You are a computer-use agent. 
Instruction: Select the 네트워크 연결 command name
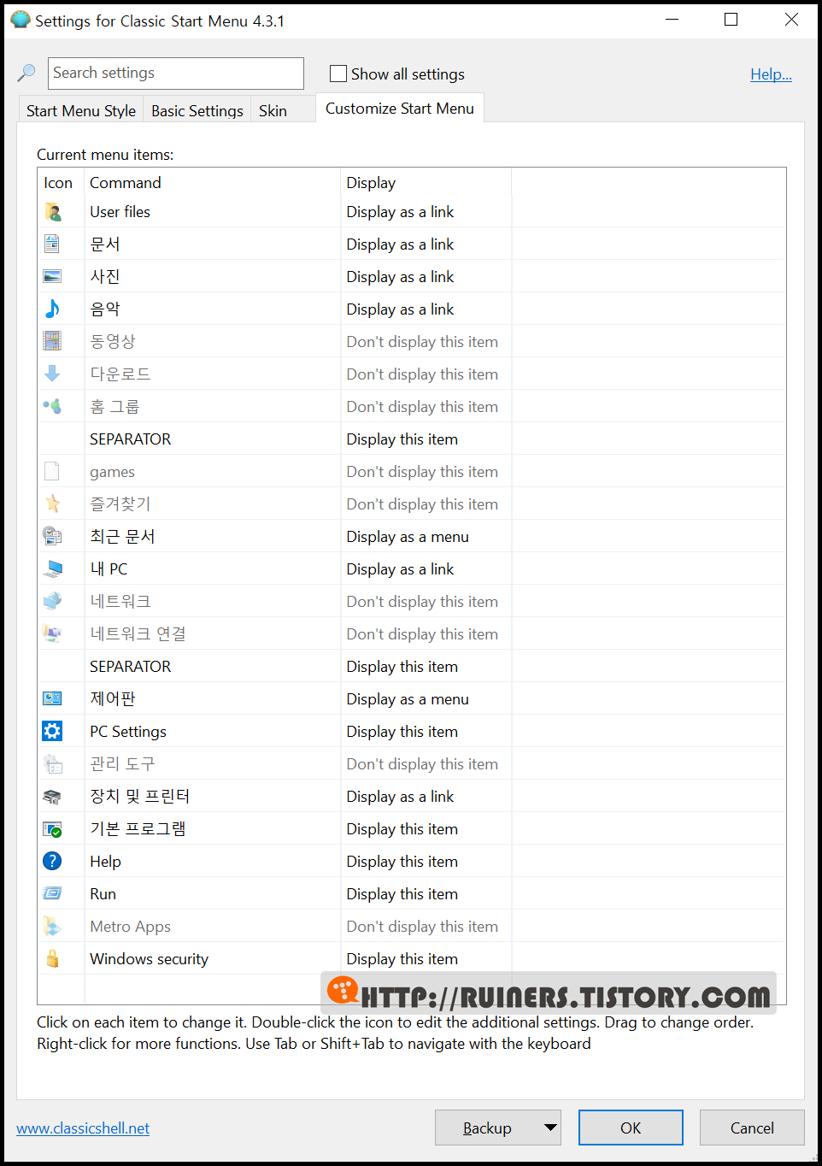pos(138,634)
